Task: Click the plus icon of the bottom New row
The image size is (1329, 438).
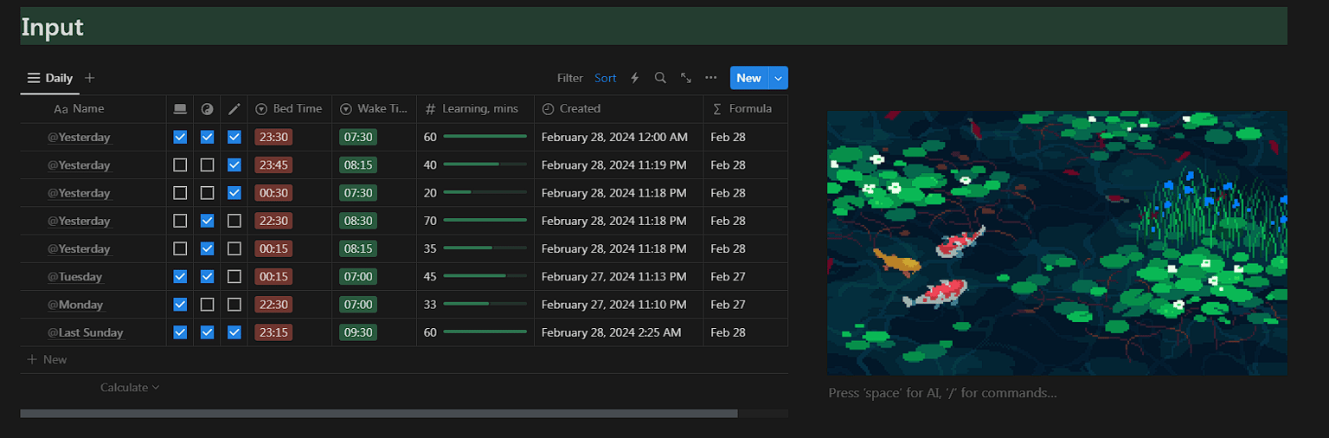Action: (32, 359)
